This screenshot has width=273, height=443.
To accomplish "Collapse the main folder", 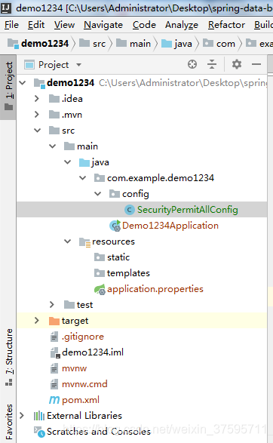I will 53,146.
